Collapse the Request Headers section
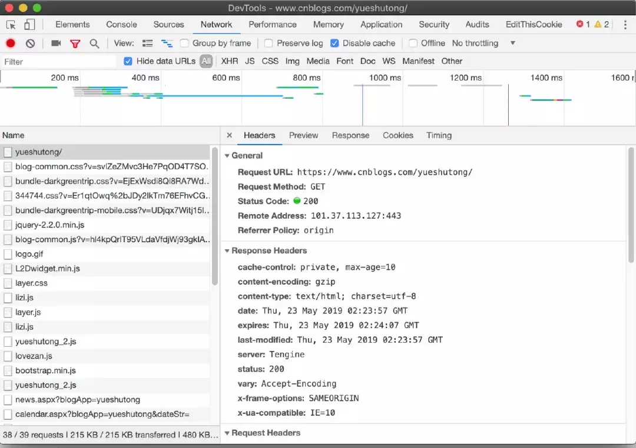636x448 pixels. [x=227, y=433]
